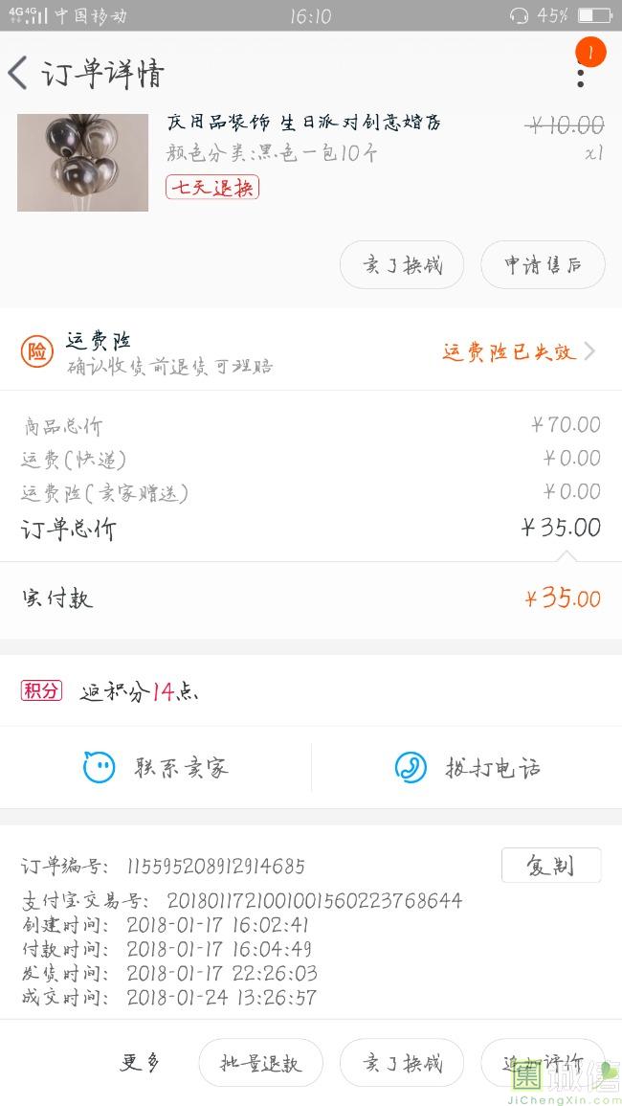This screenshot has width=622, height=1106.
Task: Tap the 联系卖家 text label
Action: tap(182, 767)
